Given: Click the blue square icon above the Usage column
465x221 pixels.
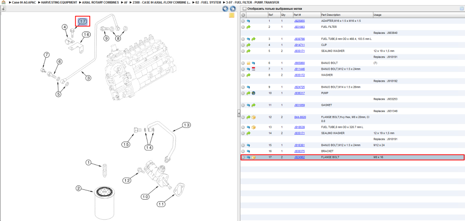Looking at the screenshot, I should 461,9.
